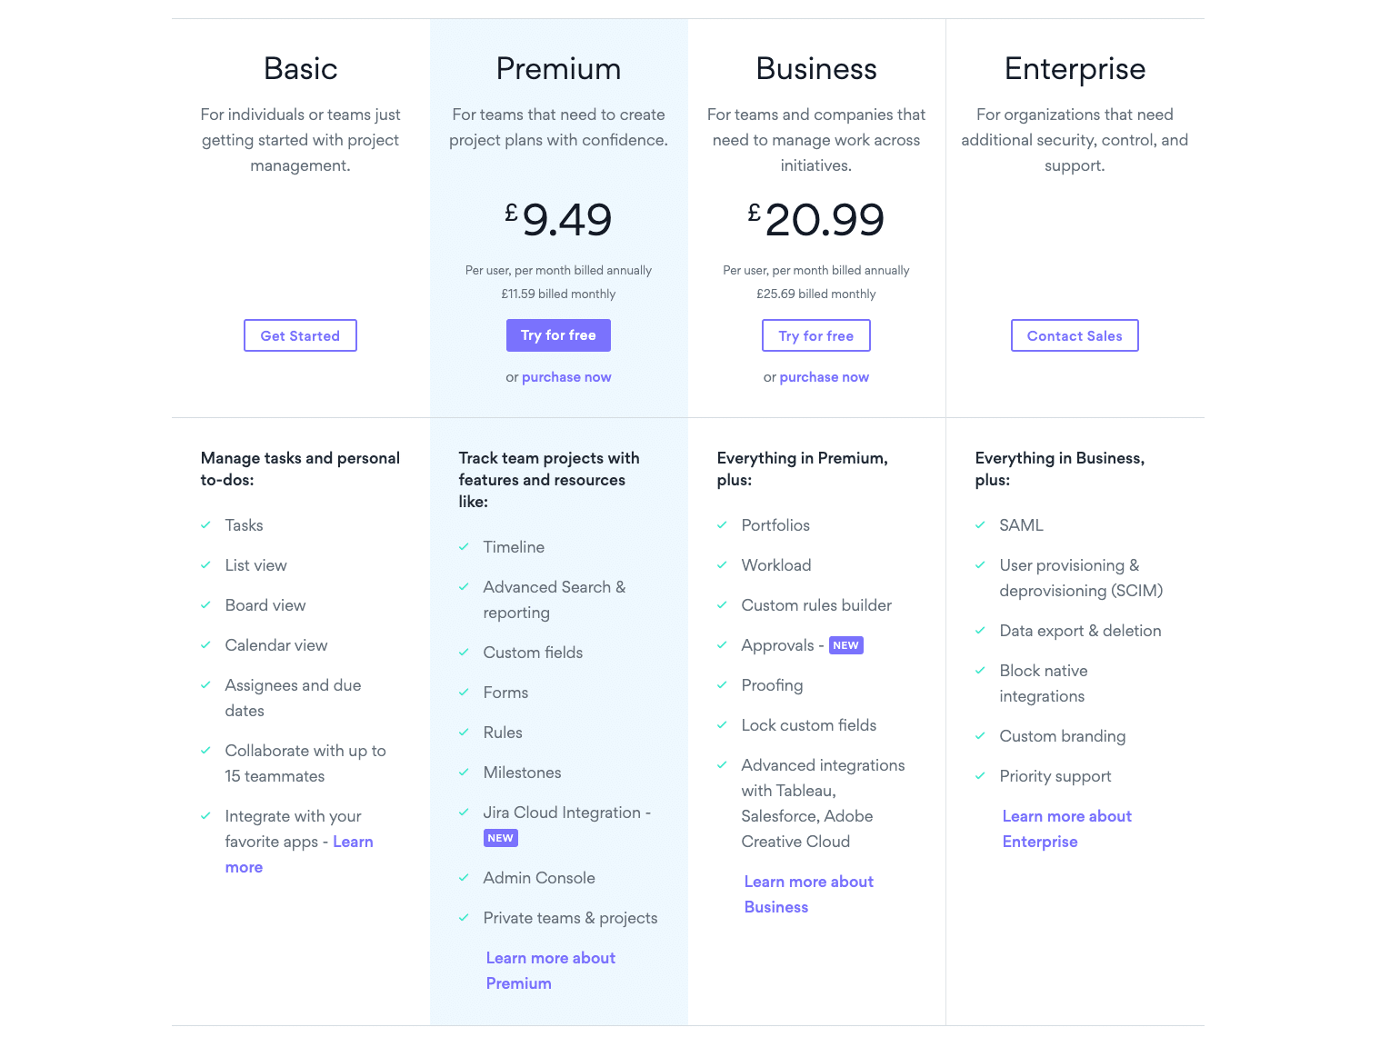Click the checkmark beside Tasks
Viewport: 1380px width, 1047px height.
(206, 525)
